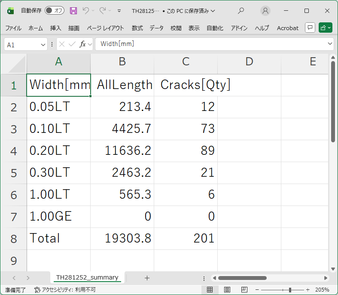Toggle the AutoSave switch

54,10
